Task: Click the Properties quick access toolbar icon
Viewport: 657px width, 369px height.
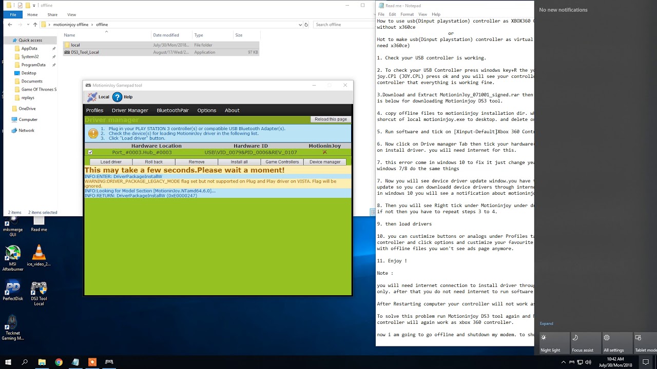Action: (x=20, y=5)
